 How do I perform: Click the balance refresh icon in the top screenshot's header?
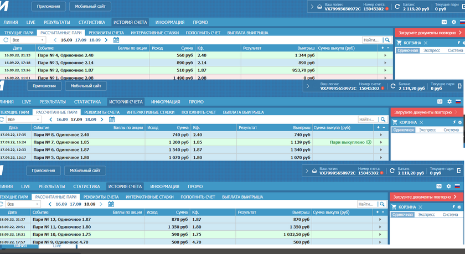(397, 7)
